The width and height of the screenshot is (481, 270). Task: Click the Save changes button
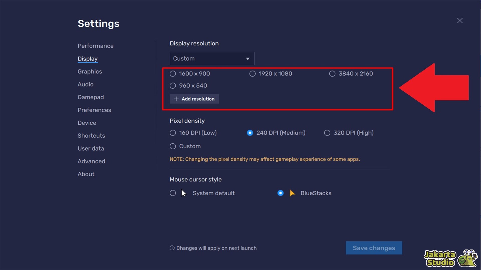click(374, 248)
